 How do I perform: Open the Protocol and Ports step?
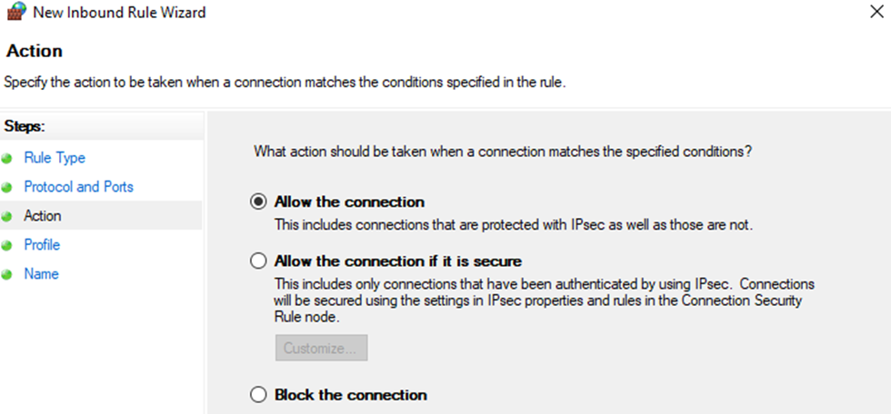tap(78, 187)
